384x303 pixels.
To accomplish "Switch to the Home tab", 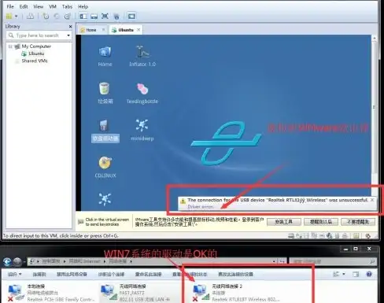I will tap(91, 30).
